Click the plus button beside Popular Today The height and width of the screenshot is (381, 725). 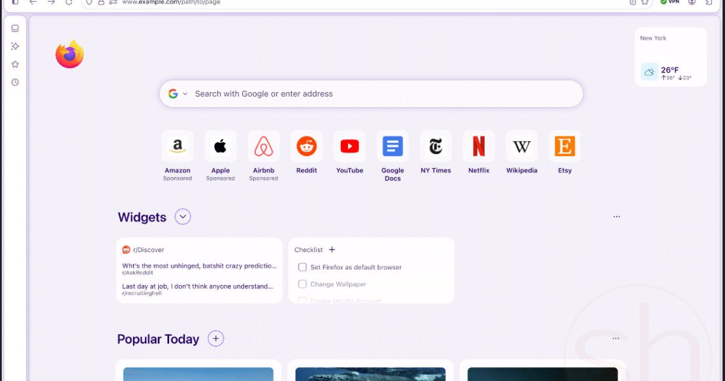216,339
